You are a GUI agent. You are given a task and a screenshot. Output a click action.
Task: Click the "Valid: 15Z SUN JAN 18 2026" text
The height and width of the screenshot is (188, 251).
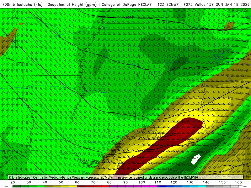pos(222,5)
